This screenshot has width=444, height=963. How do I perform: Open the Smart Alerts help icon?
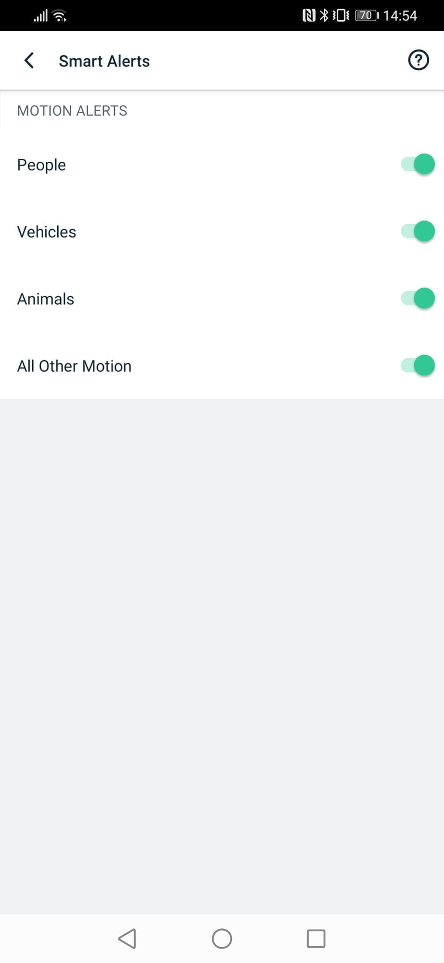click(418, 61)
